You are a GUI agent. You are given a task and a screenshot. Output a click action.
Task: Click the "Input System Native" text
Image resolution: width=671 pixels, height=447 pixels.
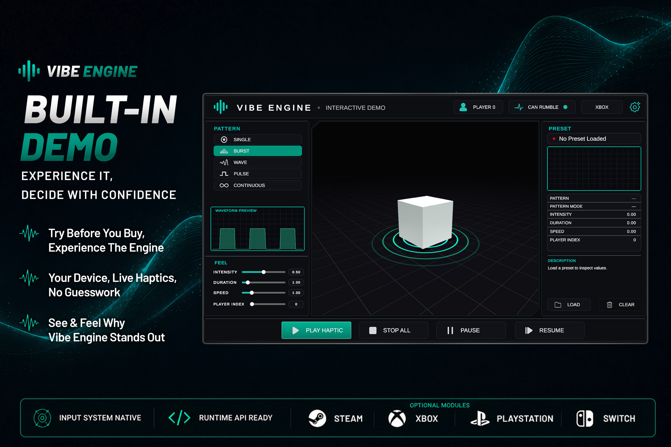pyautogui.click(x=100, y=418)
